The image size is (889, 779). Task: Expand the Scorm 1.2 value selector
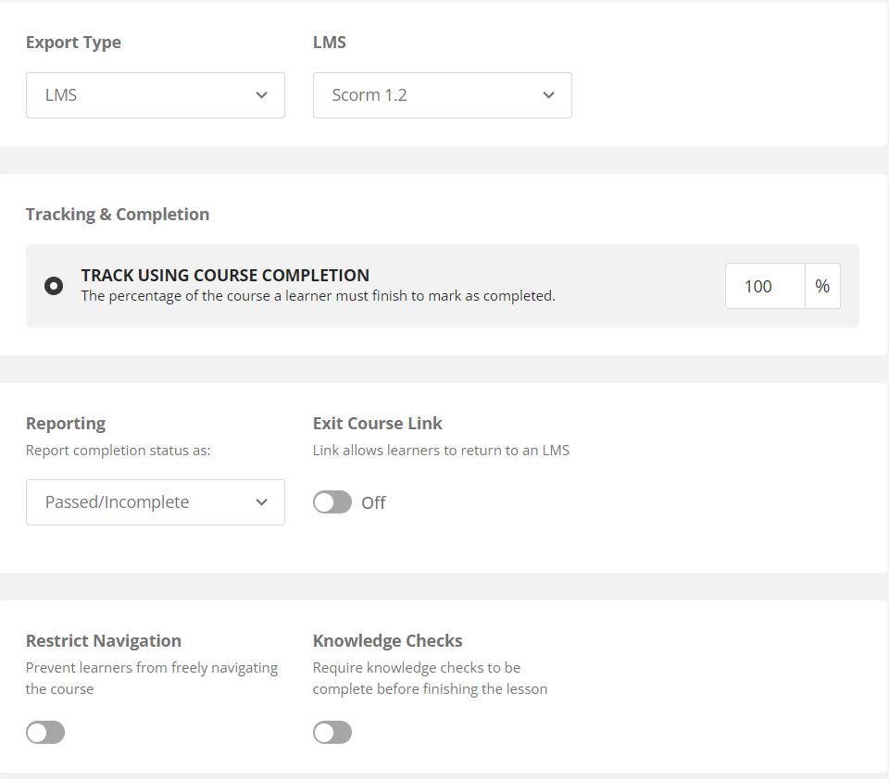[443, 95]
